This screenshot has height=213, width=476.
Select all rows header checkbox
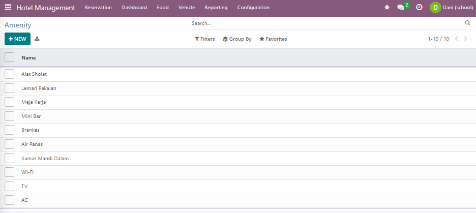coord(10,57)
